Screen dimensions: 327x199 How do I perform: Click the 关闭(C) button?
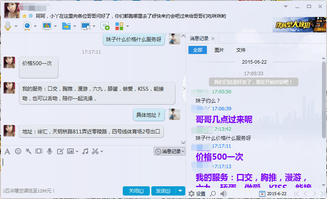tap(136, 191)
